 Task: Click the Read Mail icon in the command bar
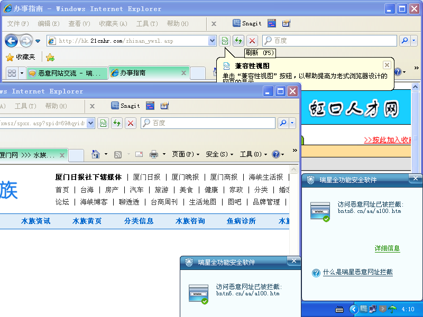click(x=139, y=154)
